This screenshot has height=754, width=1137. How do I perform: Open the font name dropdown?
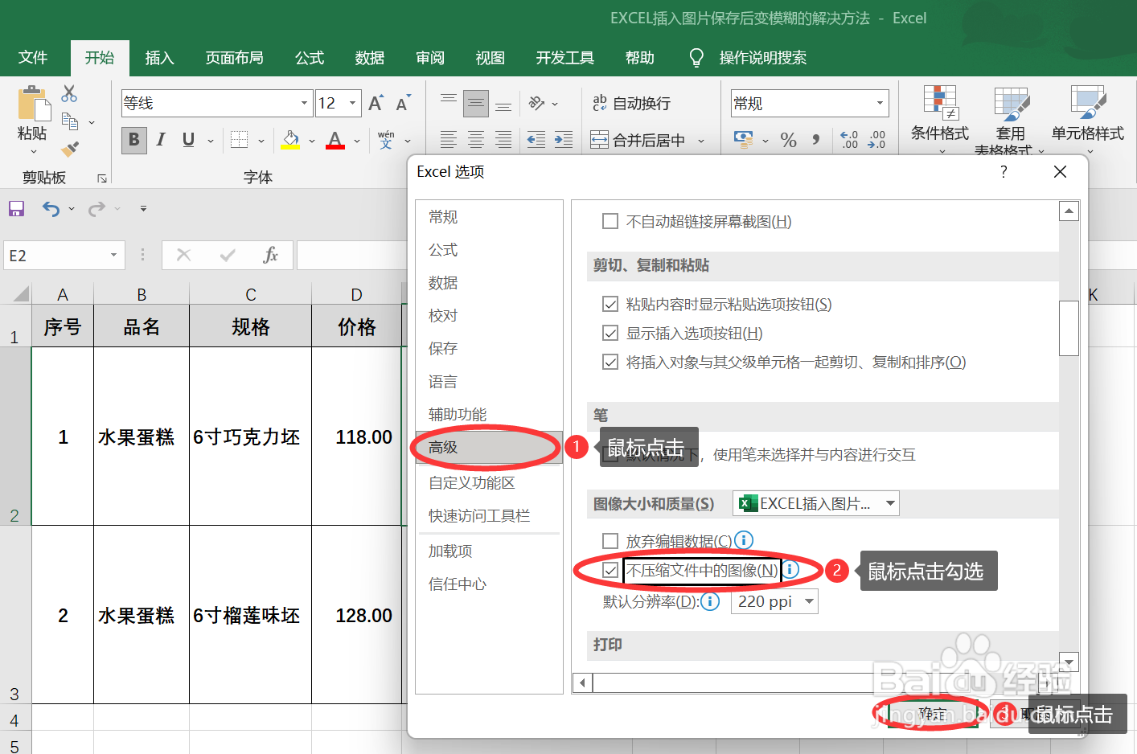click(x=304, y=103)
